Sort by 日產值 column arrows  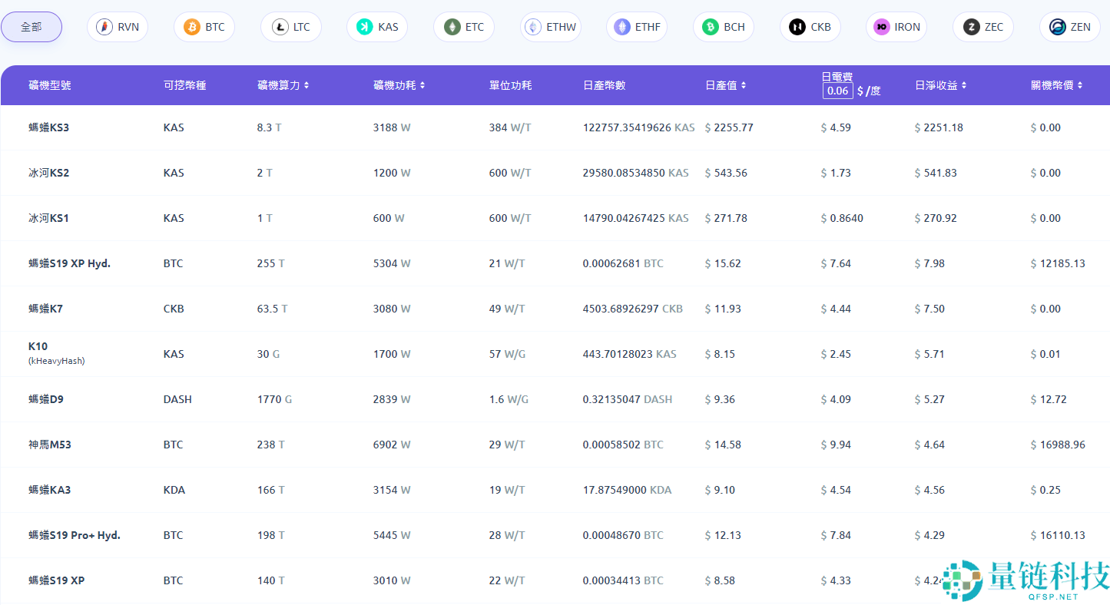(x=744, y=85)
